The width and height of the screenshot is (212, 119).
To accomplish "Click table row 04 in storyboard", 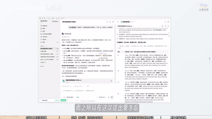I will pyautogui.click(x=143, y=98).
